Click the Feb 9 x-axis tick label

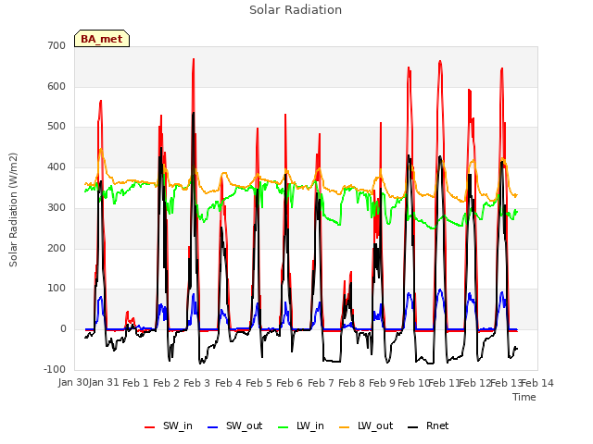point(382,383)
